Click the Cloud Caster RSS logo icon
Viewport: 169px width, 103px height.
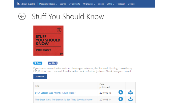18,4
